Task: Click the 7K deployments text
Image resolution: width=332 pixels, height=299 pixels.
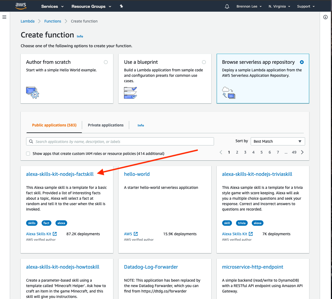Action: coord(276,234)
